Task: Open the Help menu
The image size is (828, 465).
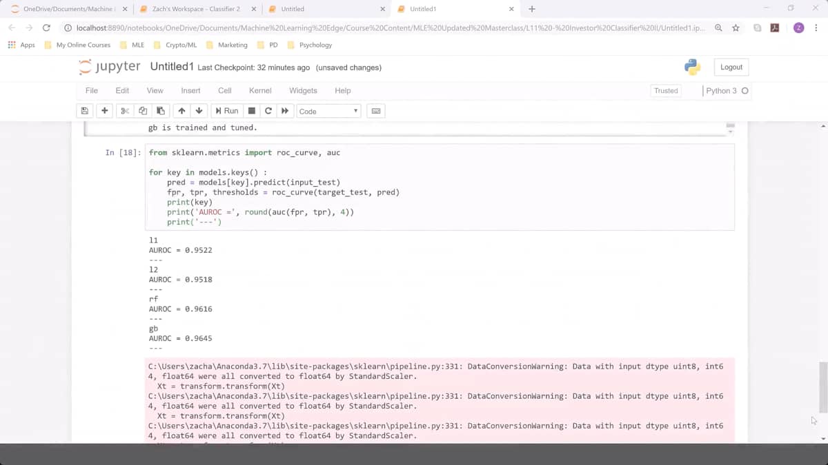Action: click(x=343, y=90)
